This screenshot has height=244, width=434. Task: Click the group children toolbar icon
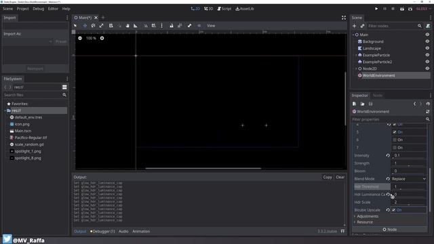180,26
